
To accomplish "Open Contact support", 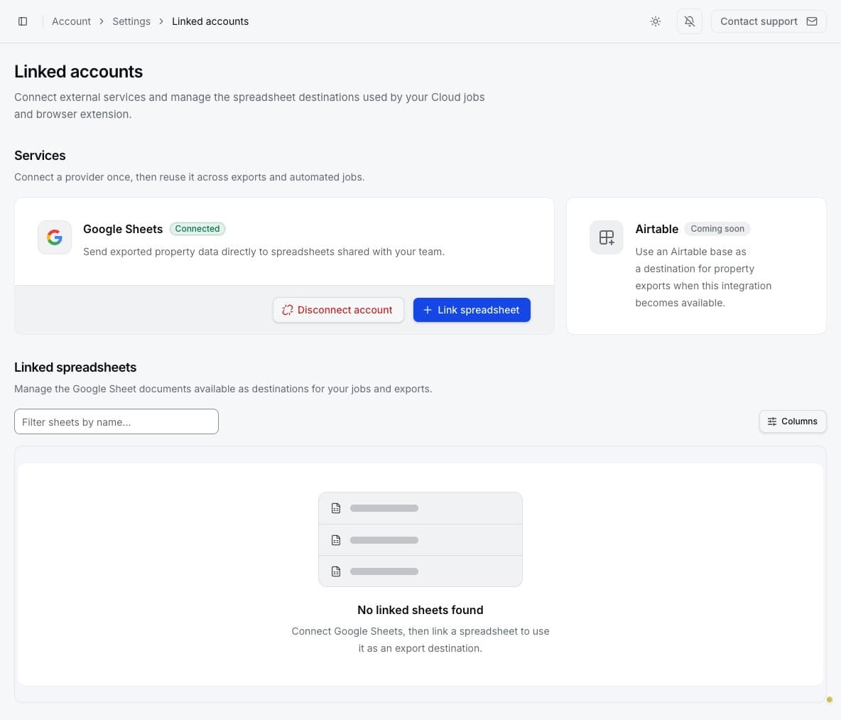I will (x=768, y=21).
